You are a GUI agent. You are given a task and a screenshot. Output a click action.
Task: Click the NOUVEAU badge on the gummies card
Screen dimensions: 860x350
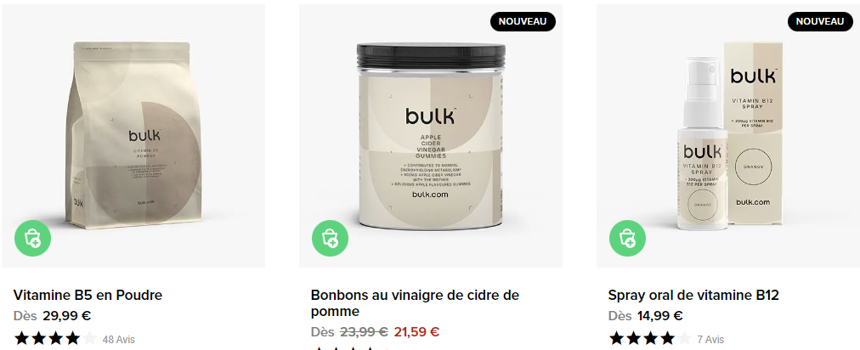[523, 21]
